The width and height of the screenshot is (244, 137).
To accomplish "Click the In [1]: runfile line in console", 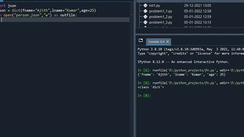I will pyautogui.click(x=191, y=70).
